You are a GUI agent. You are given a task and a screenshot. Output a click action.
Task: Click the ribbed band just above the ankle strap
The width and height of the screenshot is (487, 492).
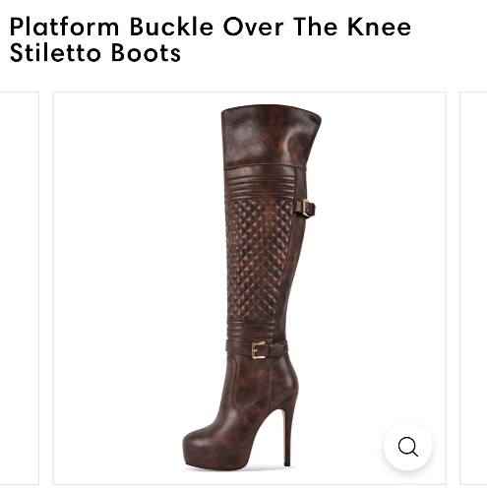pos(252,331)
